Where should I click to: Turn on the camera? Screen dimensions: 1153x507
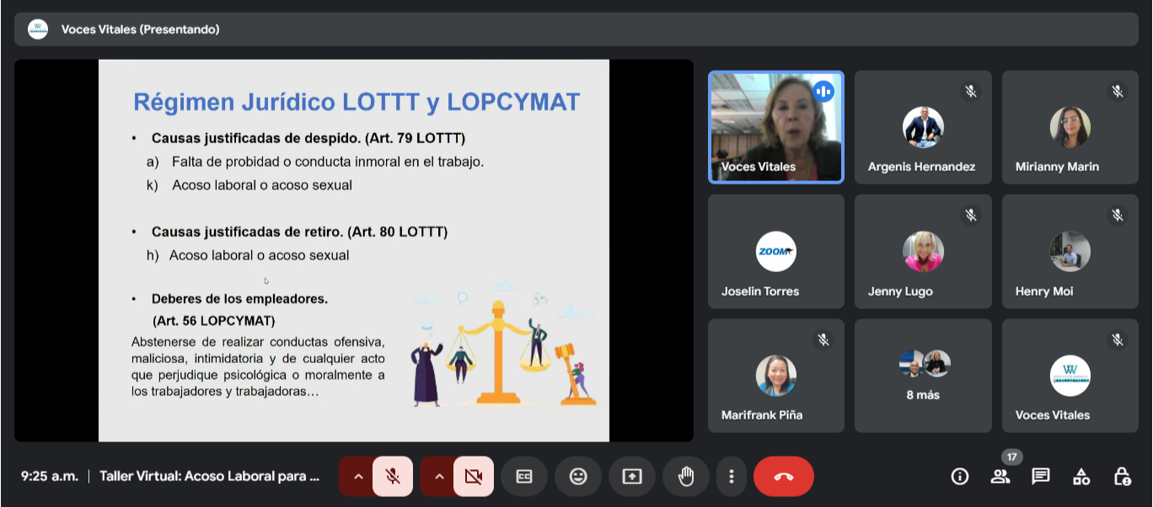pos(474,477)
